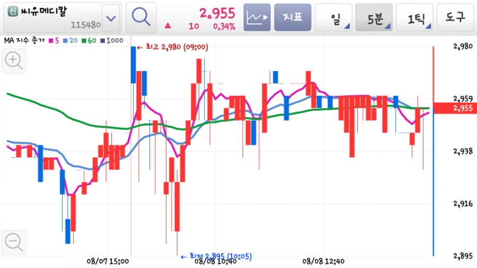Select the 일 daily period tab

[x=333, y=17]
